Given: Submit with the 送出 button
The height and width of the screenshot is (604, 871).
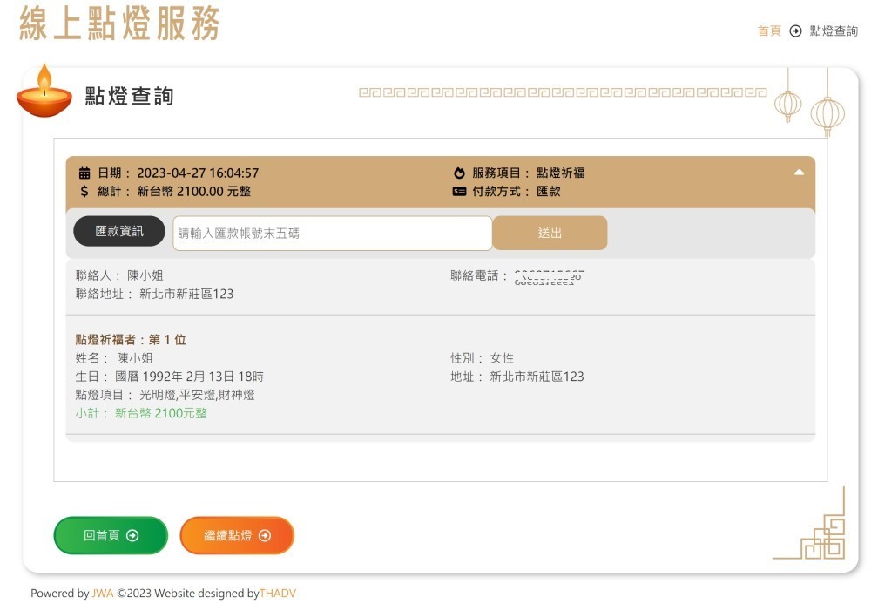Looking at the screenshot, I should [x=550, y=234].
